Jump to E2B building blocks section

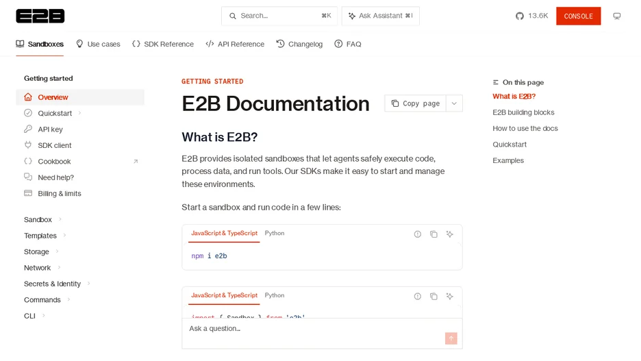(x=523, y=112)
